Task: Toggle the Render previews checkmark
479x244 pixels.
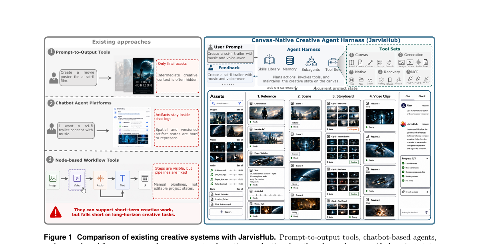Action: click(403, 176)
